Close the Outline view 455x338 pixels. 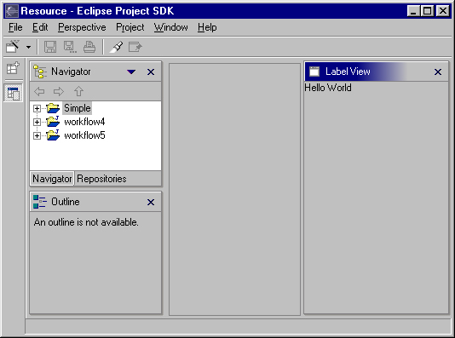click(x=151, y=202)
